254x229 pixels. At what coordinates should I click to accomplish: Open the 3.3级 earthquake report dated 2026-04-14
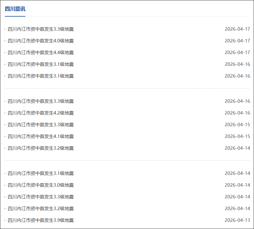[x=41, y=197]
